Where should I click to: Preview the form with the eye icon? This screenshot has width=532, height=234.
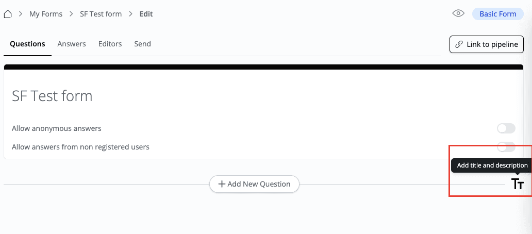pos(458,14)
